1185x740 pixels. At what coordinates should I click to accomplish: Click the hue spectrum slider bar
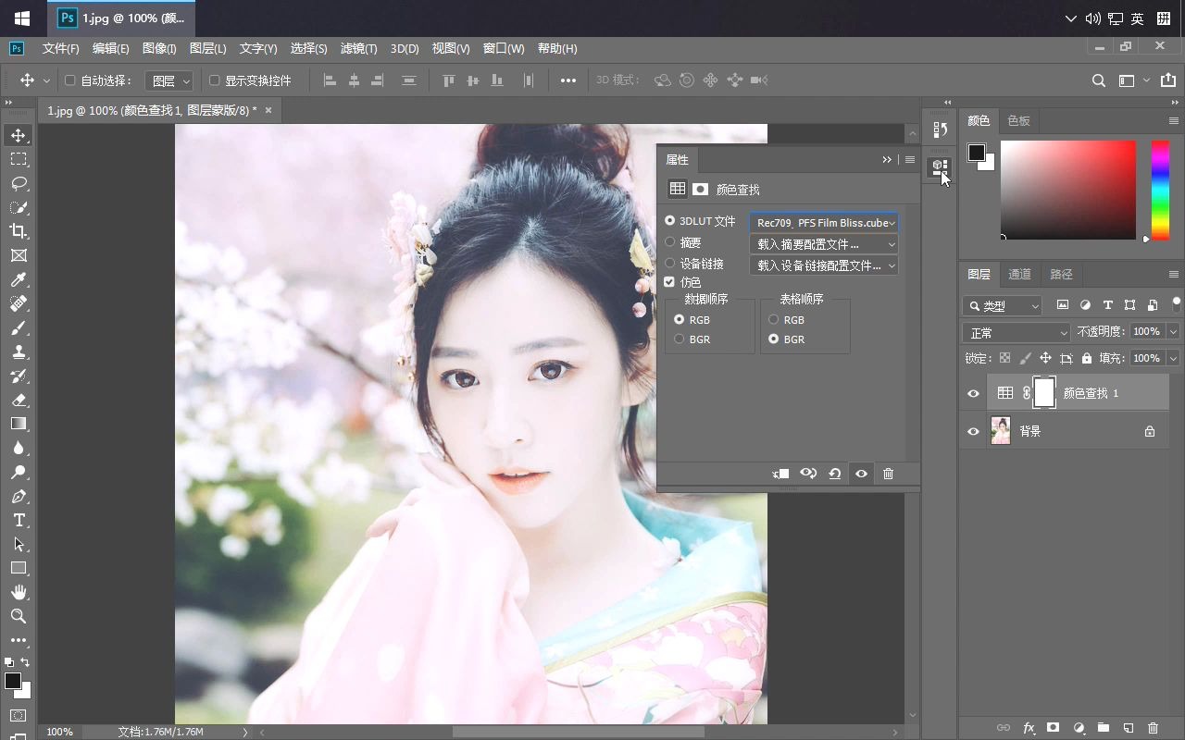pyautogui.click(x=1160, y=190)
